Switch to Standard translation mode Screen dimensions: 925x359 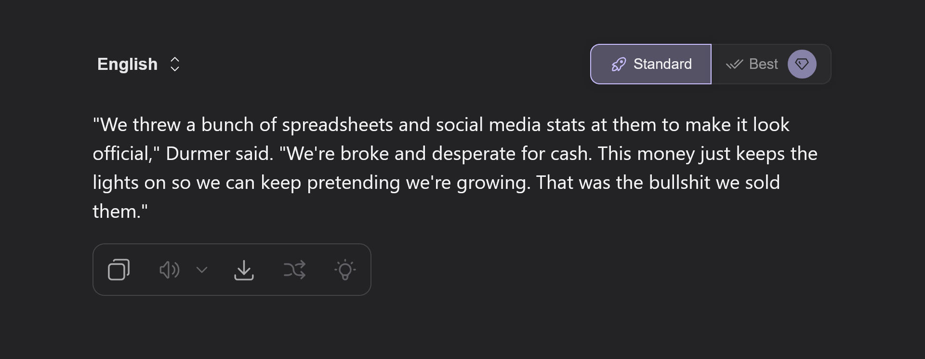[662, 64]
